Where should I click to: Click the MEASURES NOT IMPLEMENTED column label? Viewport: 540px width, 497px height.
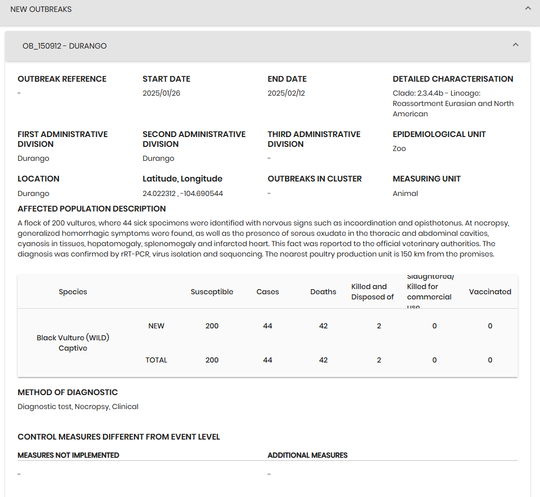pyautogui.click(x=68, y=455)
